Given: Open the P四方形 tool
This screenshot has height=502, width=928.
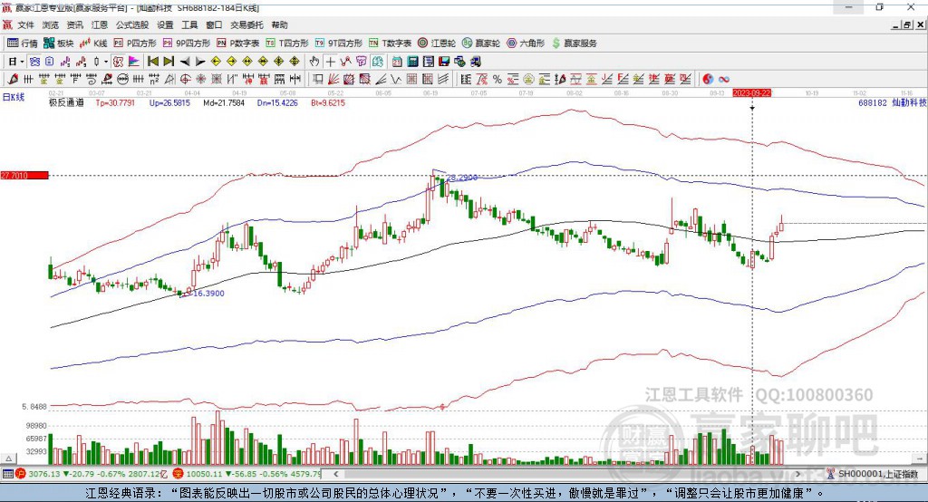Looking at the screenshot, I should click(135, 43).
